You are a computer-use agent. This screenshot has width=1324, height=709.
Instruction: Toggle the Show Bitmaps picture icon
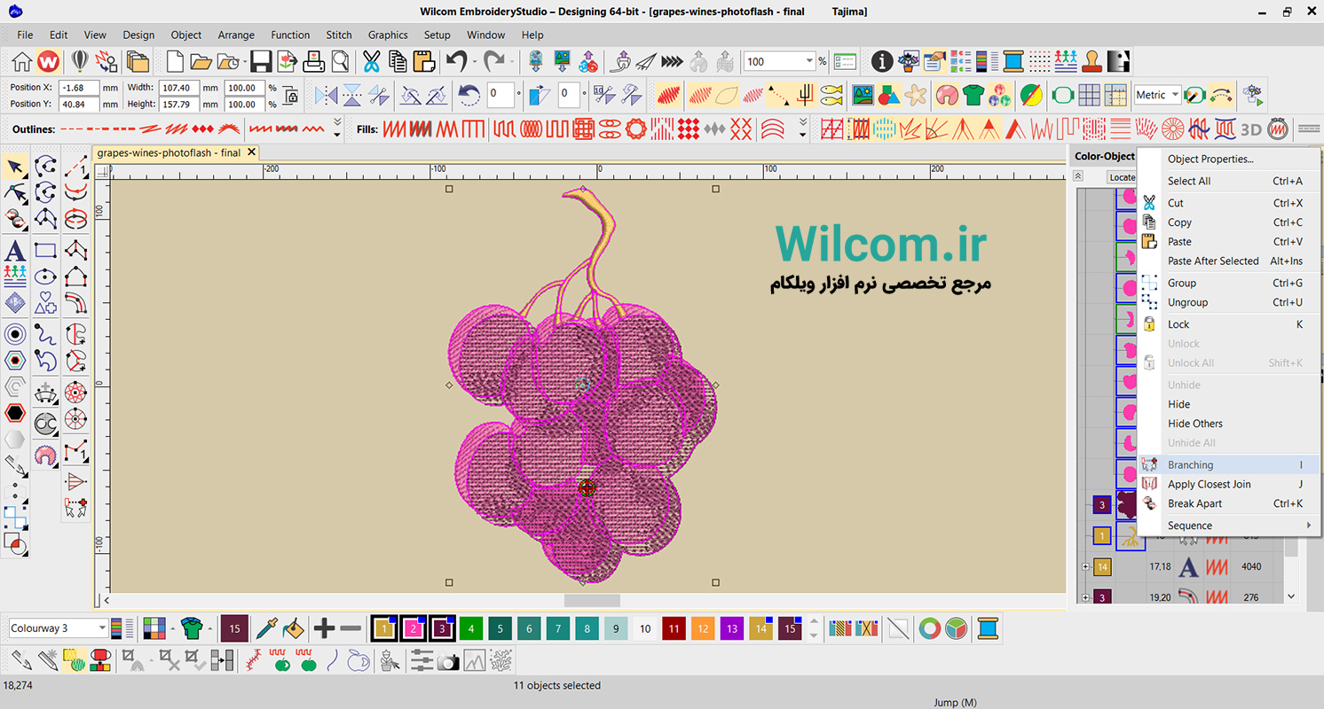pos(863,95)
